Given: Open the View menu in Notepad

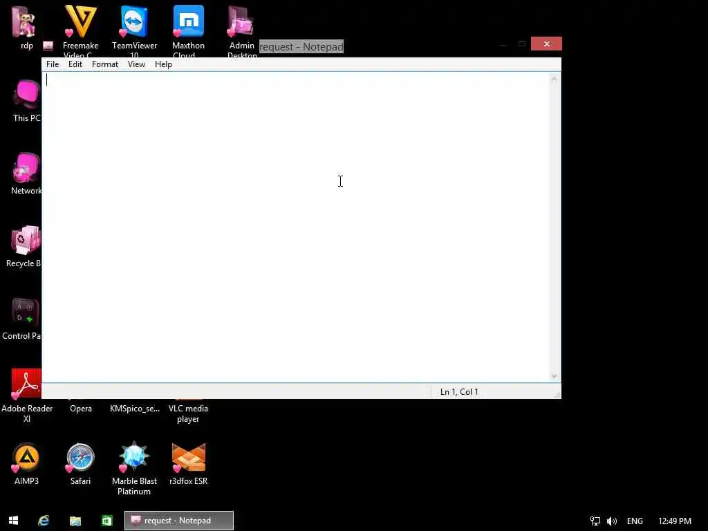Looking at the screenshot, I should (136, 64).
